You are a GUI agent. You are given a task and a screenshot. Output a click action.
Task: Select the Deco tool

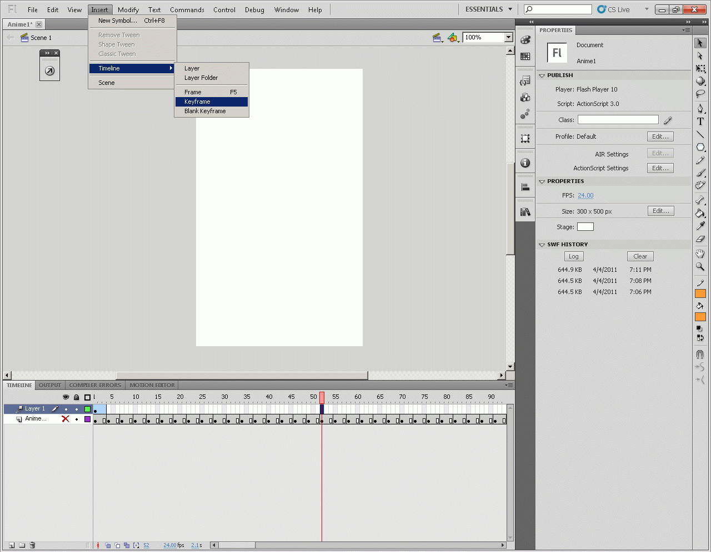(x=700, y=185)
